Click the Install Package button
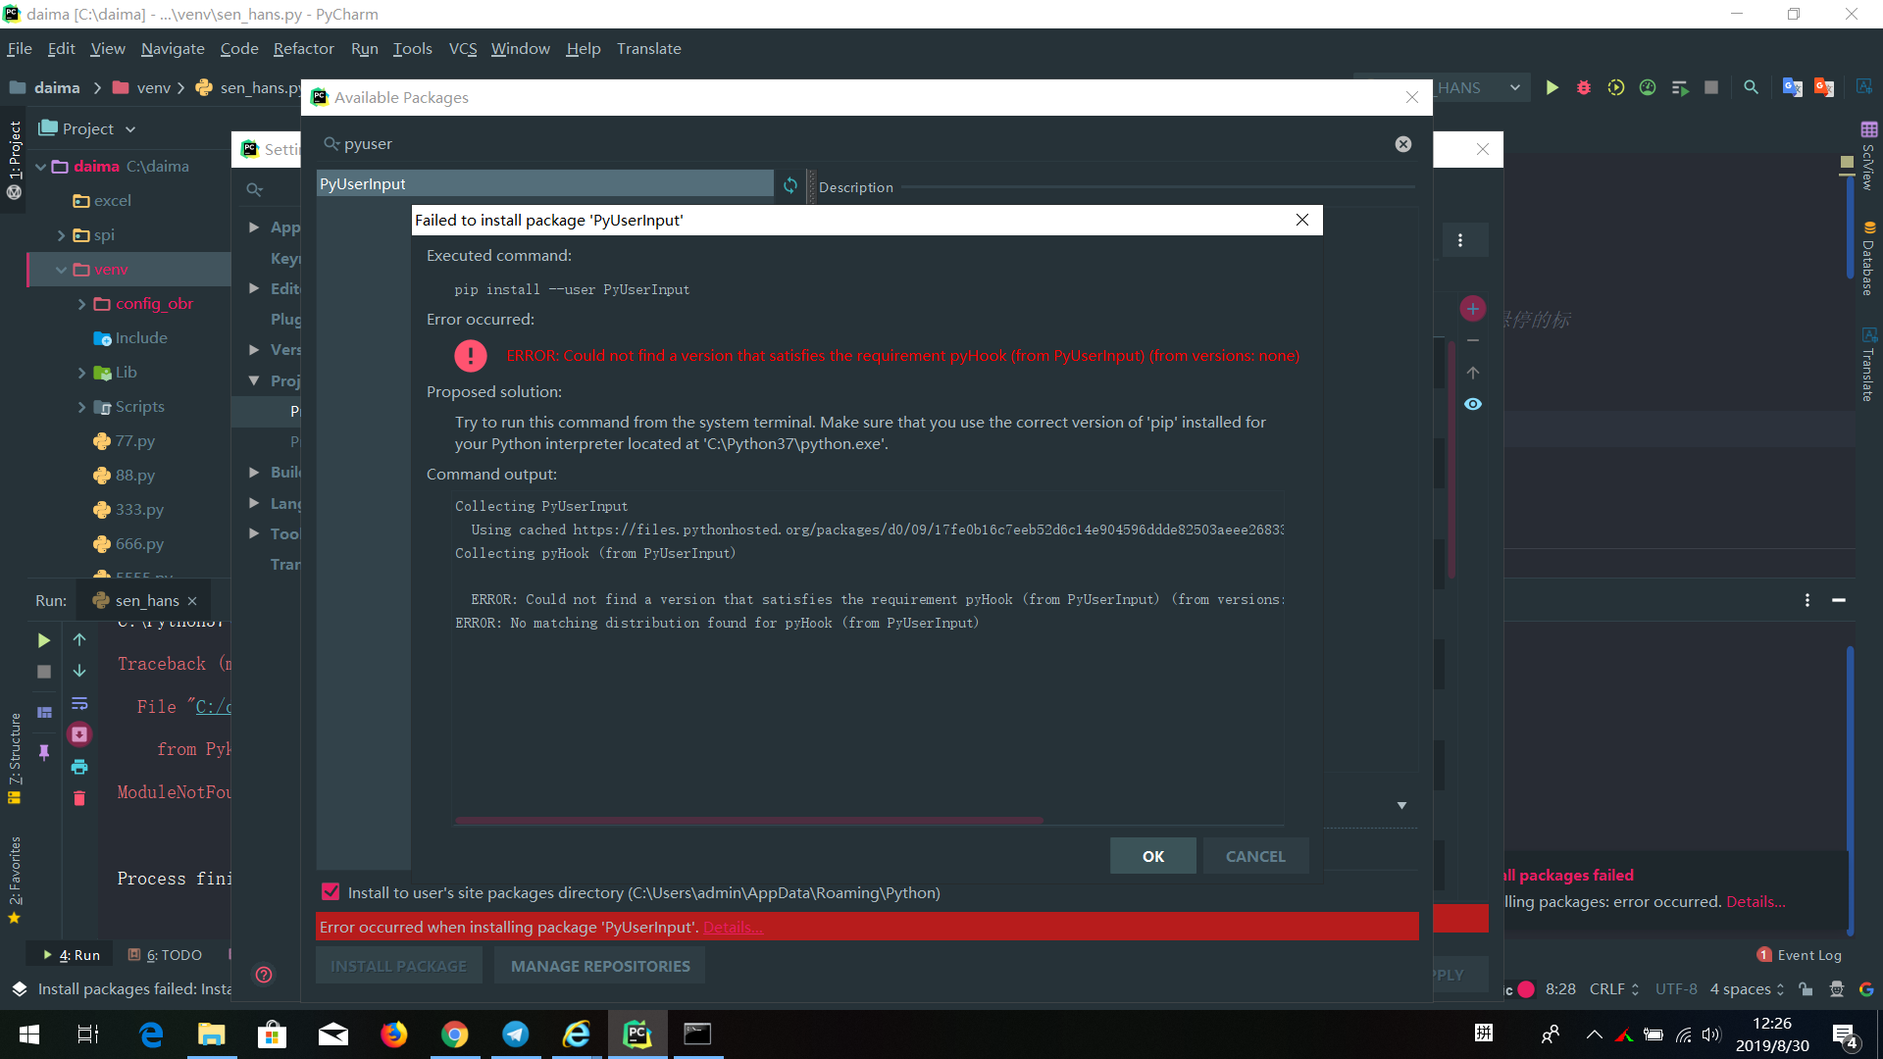The height and width of the screenshot is (1059, 1883). coord(398,967)
